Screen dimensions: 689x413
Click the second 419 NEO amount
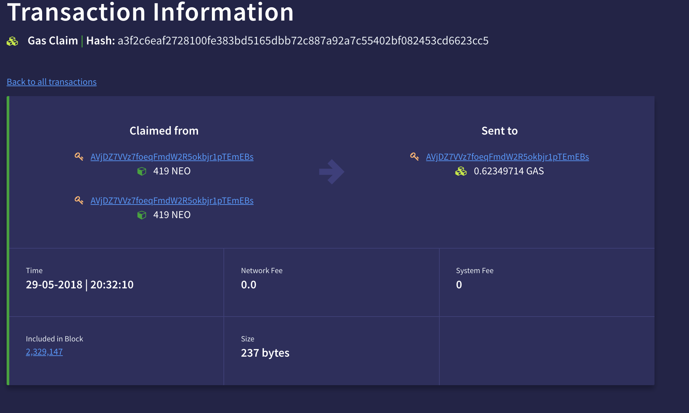click(172, 215)
